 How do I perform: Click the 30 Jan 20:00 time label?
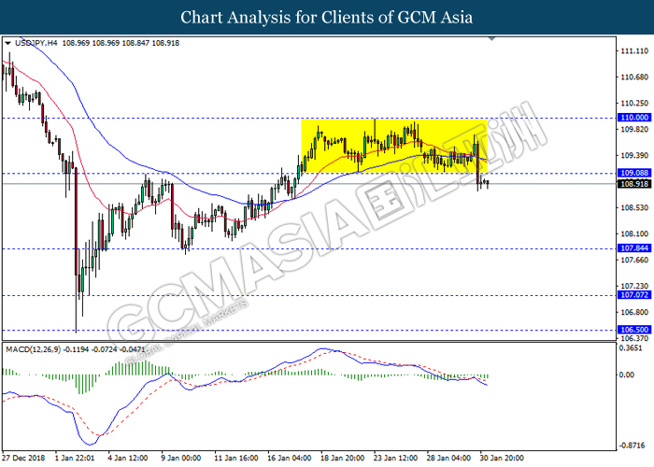click(502, 458)
